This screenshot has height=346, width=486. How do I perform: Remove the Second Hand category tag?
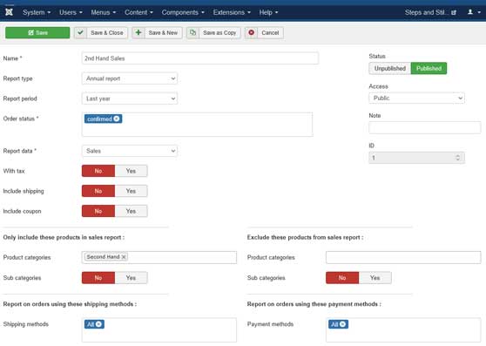click(124, 257)
